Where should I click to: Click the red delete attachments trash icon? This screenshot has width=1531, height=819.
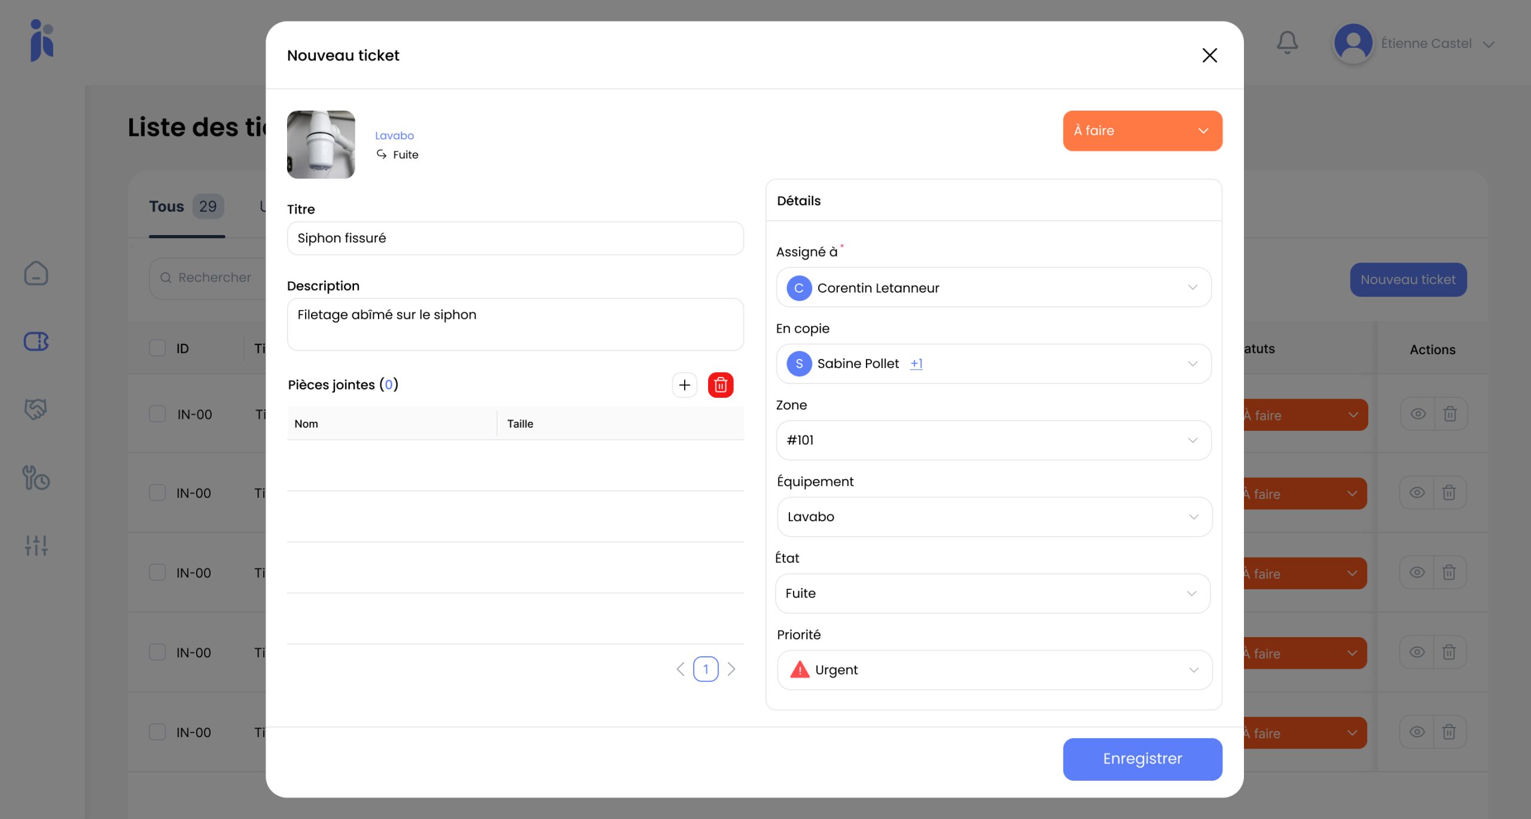click(720, 385)
